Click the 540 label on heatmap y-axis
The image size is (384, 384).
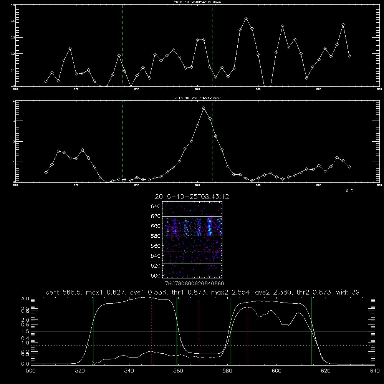[x=156, y=256]
